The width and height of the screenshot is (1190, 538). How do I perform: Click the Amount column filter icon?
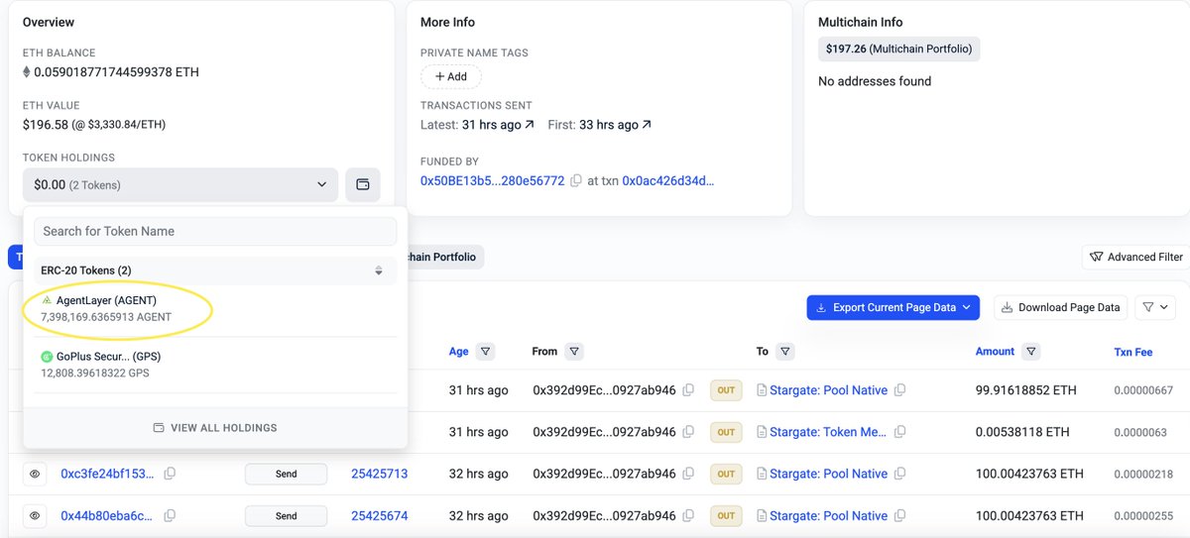pos(1031,351)
